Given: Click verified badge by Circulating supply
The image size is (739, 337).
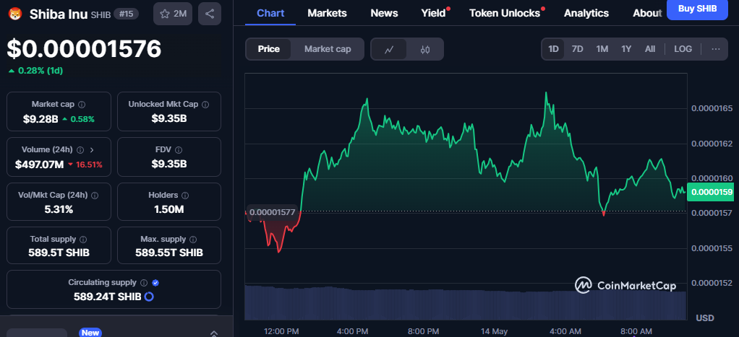Looking at the screenshot, I should 155,283.
